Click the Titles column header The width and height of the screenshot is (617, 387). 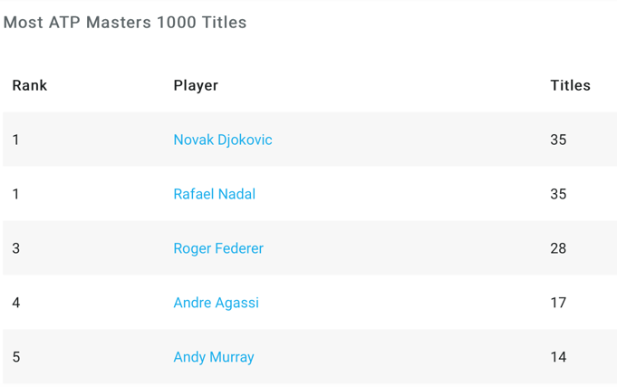(570, 85)
